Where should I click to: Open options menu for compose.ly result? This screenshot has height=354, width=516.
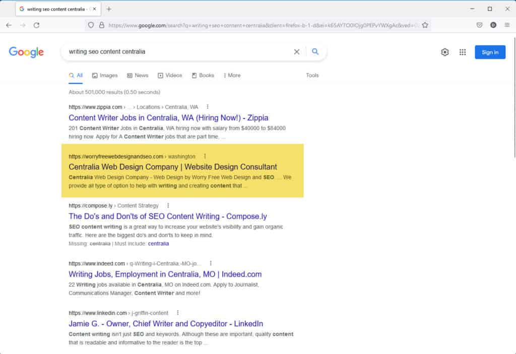coord(168,205)
